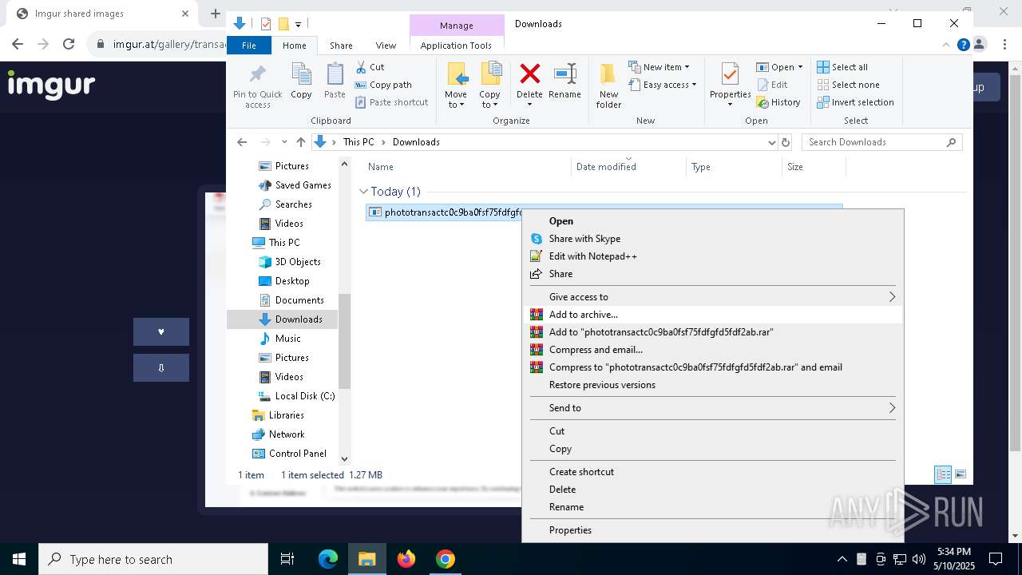Screen dimensions: 1022x575
Task: Click the Properties ribbon icon
Action: click(730, 76)
